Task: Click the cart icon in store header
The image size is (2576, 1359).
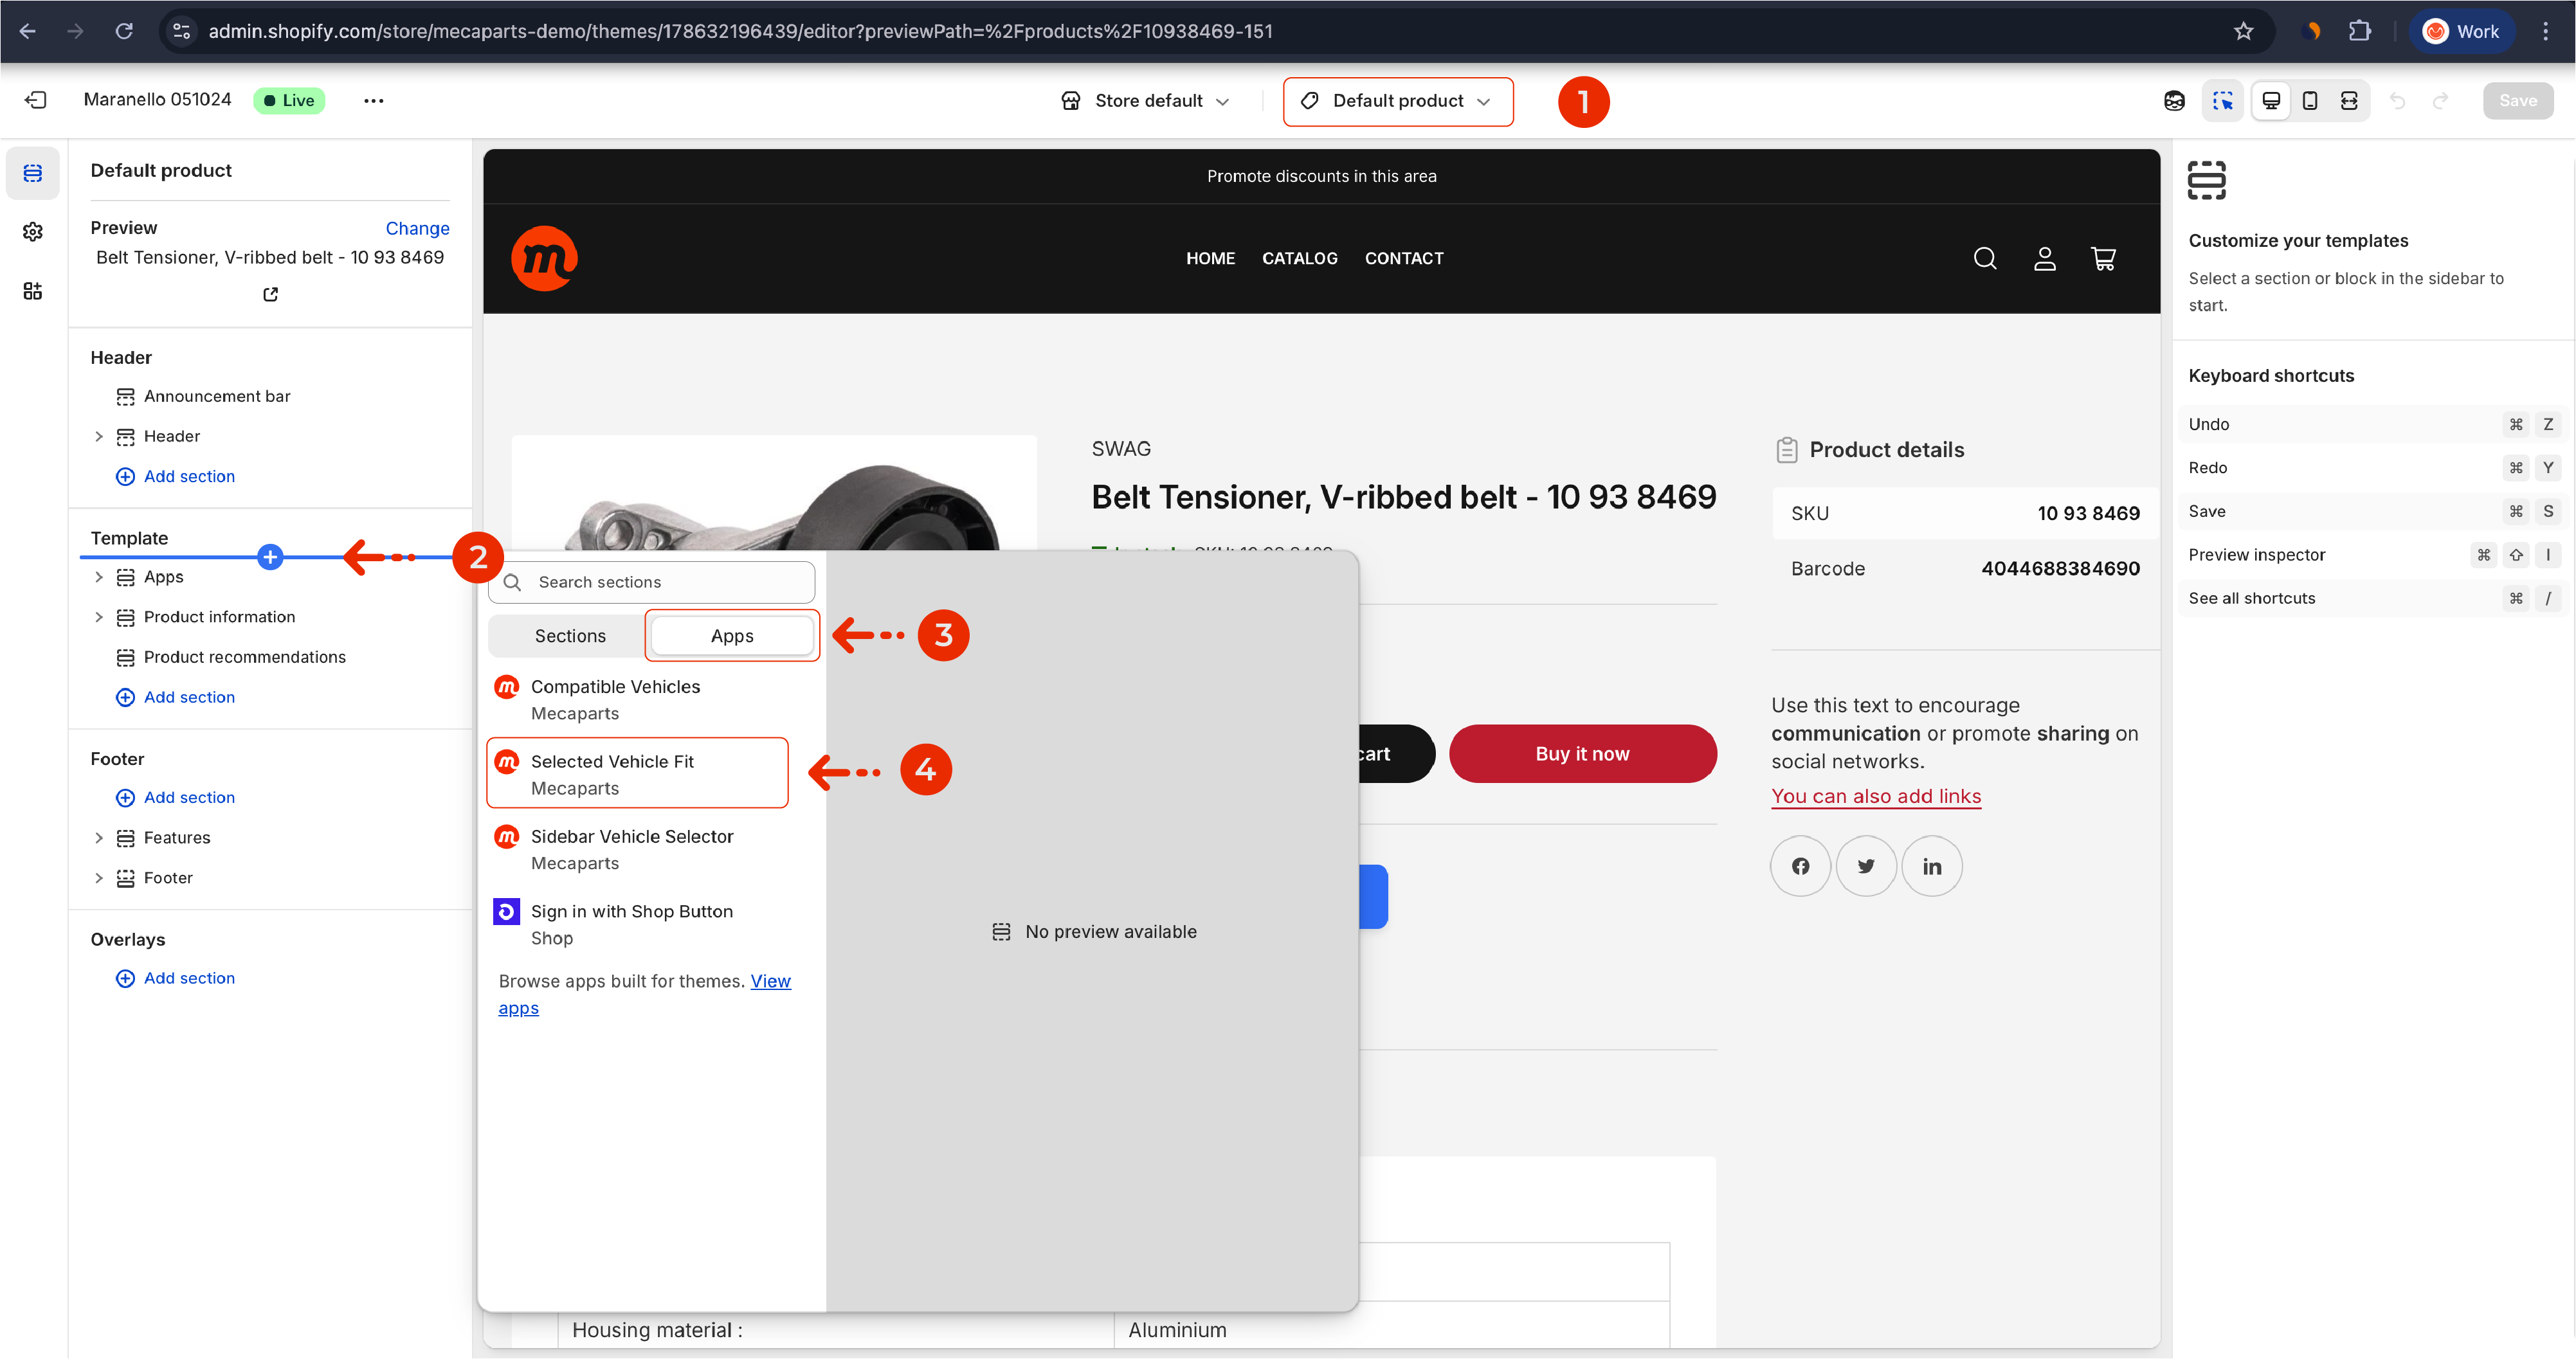Action: (x=2103, y=259)
